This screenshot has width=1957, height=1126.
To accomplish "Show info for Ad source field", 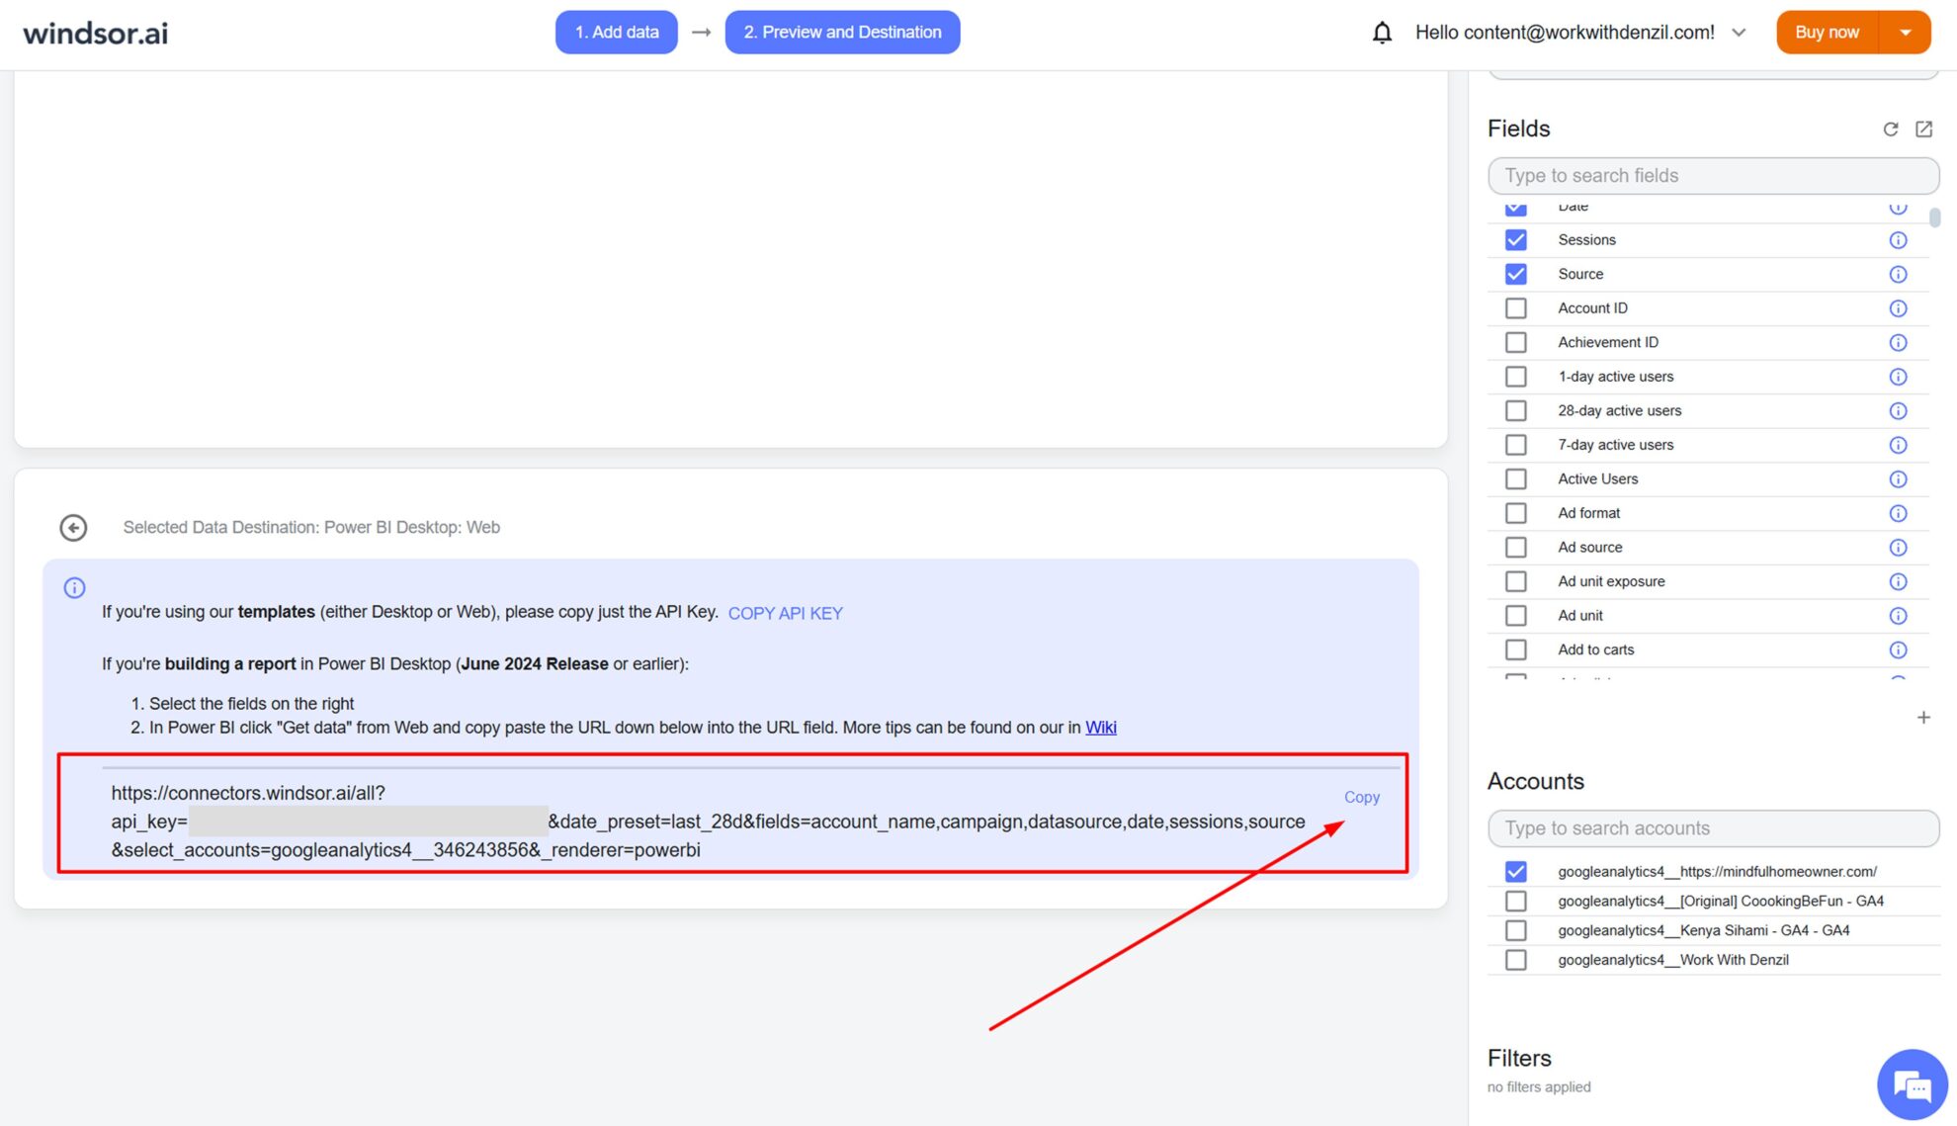I will point(1898,548).
